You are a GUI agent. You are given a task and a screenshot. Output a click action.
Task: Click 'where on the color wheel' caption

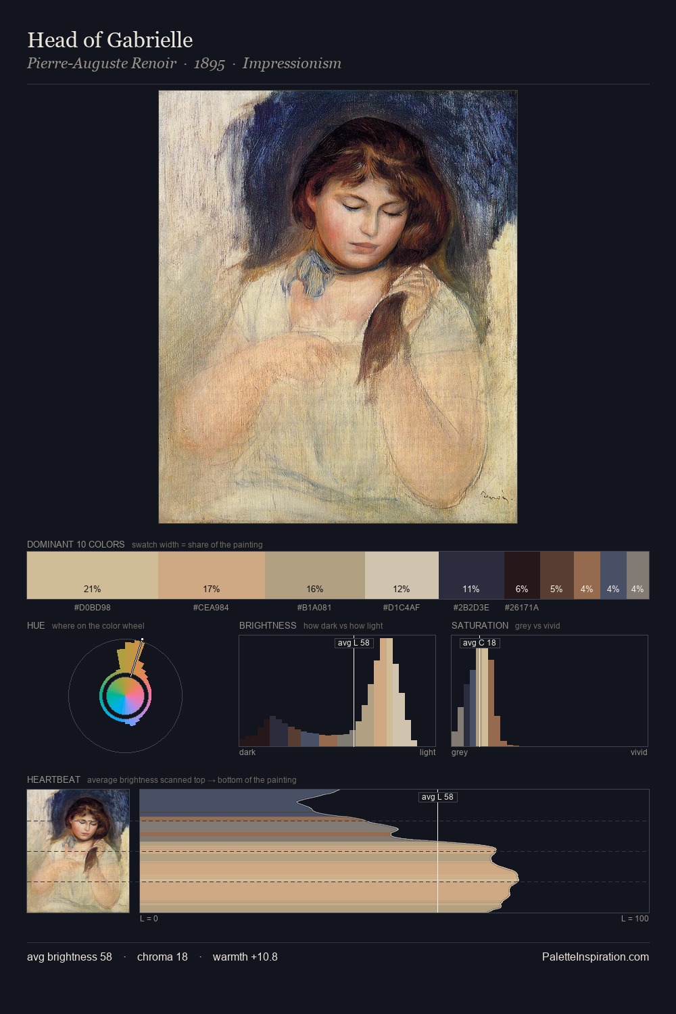tap(98, 626)
